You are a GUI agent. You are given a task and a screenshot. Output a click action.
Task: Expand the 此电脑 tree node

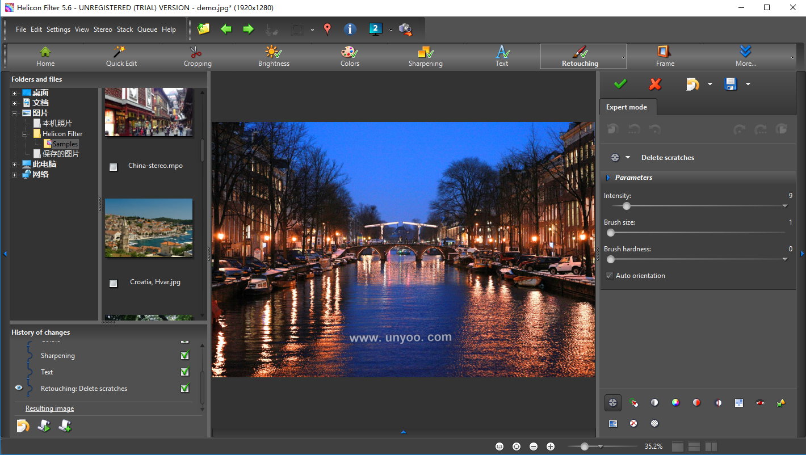tap(15, 165)
